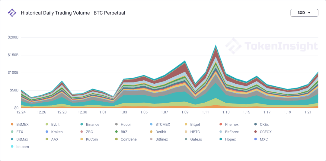
Task: Click the CCFOX legend marker
Action: point(255,132)
